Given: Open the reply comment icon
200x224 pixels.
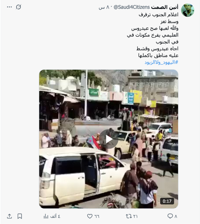Looking at the screenshot, I should pyautogui.click(x=170, y=216).
